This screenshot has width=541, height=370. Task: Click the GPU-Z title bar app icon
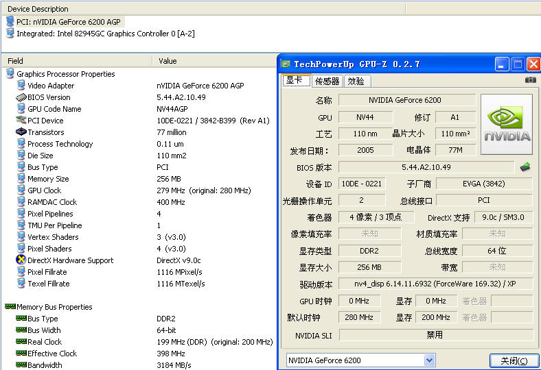(286, 64)
